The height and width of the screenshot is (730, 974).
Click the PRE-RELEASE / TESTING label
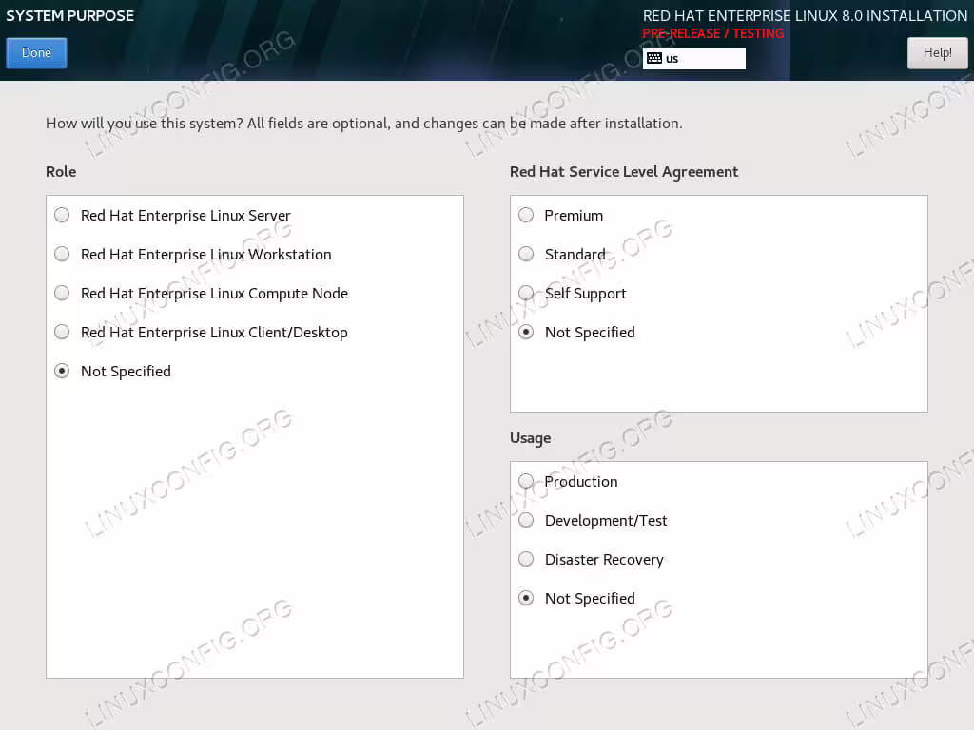713,33
